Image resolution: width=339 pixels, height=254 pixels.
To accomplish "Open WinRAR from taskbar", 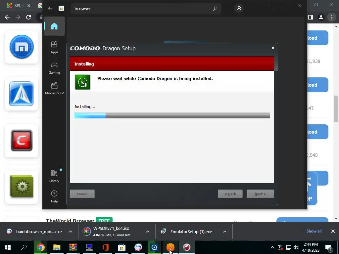I will tap(73, 247).
